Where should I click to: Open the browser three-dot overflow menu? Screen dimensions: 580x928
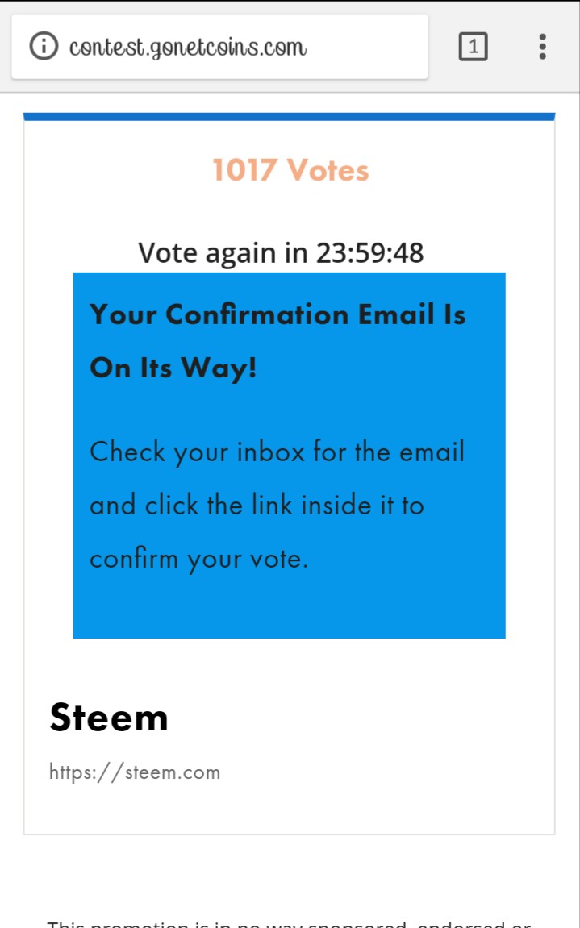point(542,46)
